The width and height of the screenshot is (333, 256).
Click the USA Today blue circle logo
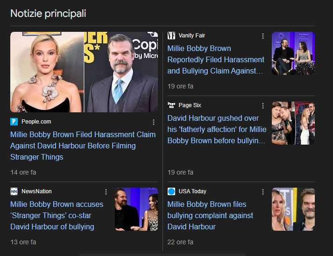coord(171,191)
